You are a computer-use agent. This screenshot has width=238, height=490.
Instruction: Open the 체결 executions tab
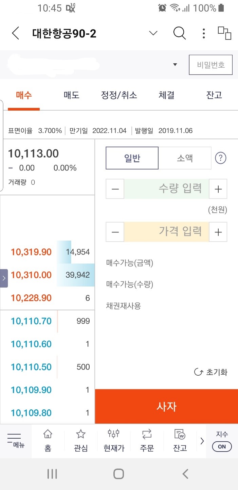[x=166, y=95]
